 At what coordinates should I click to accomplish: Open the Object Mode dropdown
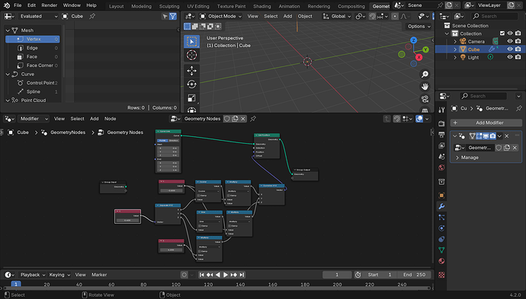(x=221, y=16)
